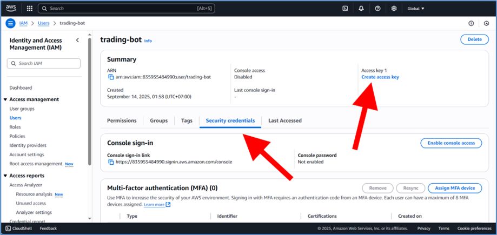
Task: Collapse the Access reports section
Action: [5, 176]
